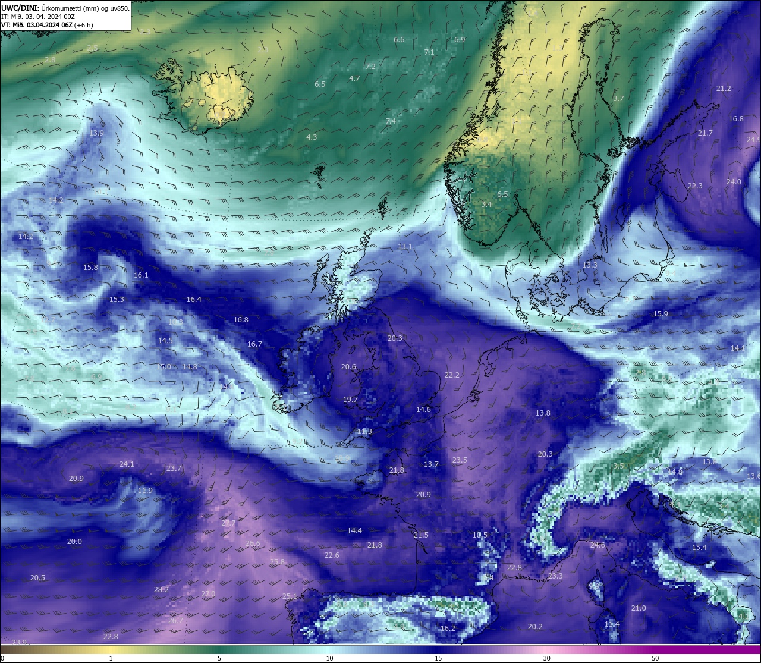The image size is (761, 663).
Task: Click the 24.0 map value
Action: click(734, 182)
